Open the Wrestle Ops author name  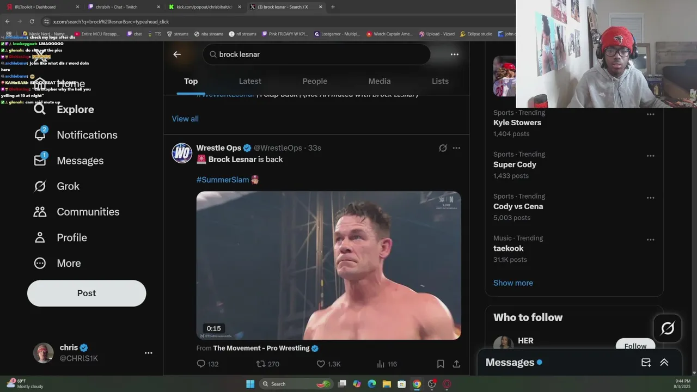218,148
